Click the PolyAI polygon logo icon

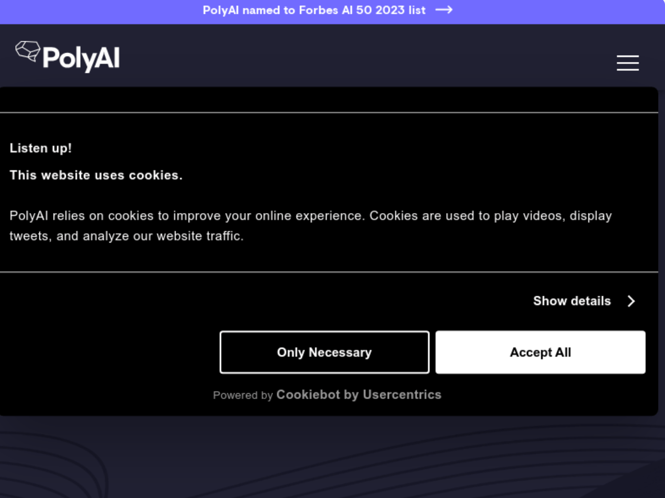pos(28,51)
